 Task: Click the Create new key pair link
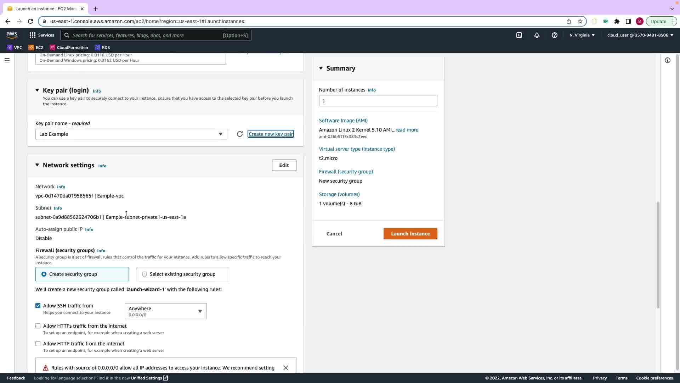pyautogui.click(x=271, y=134)
